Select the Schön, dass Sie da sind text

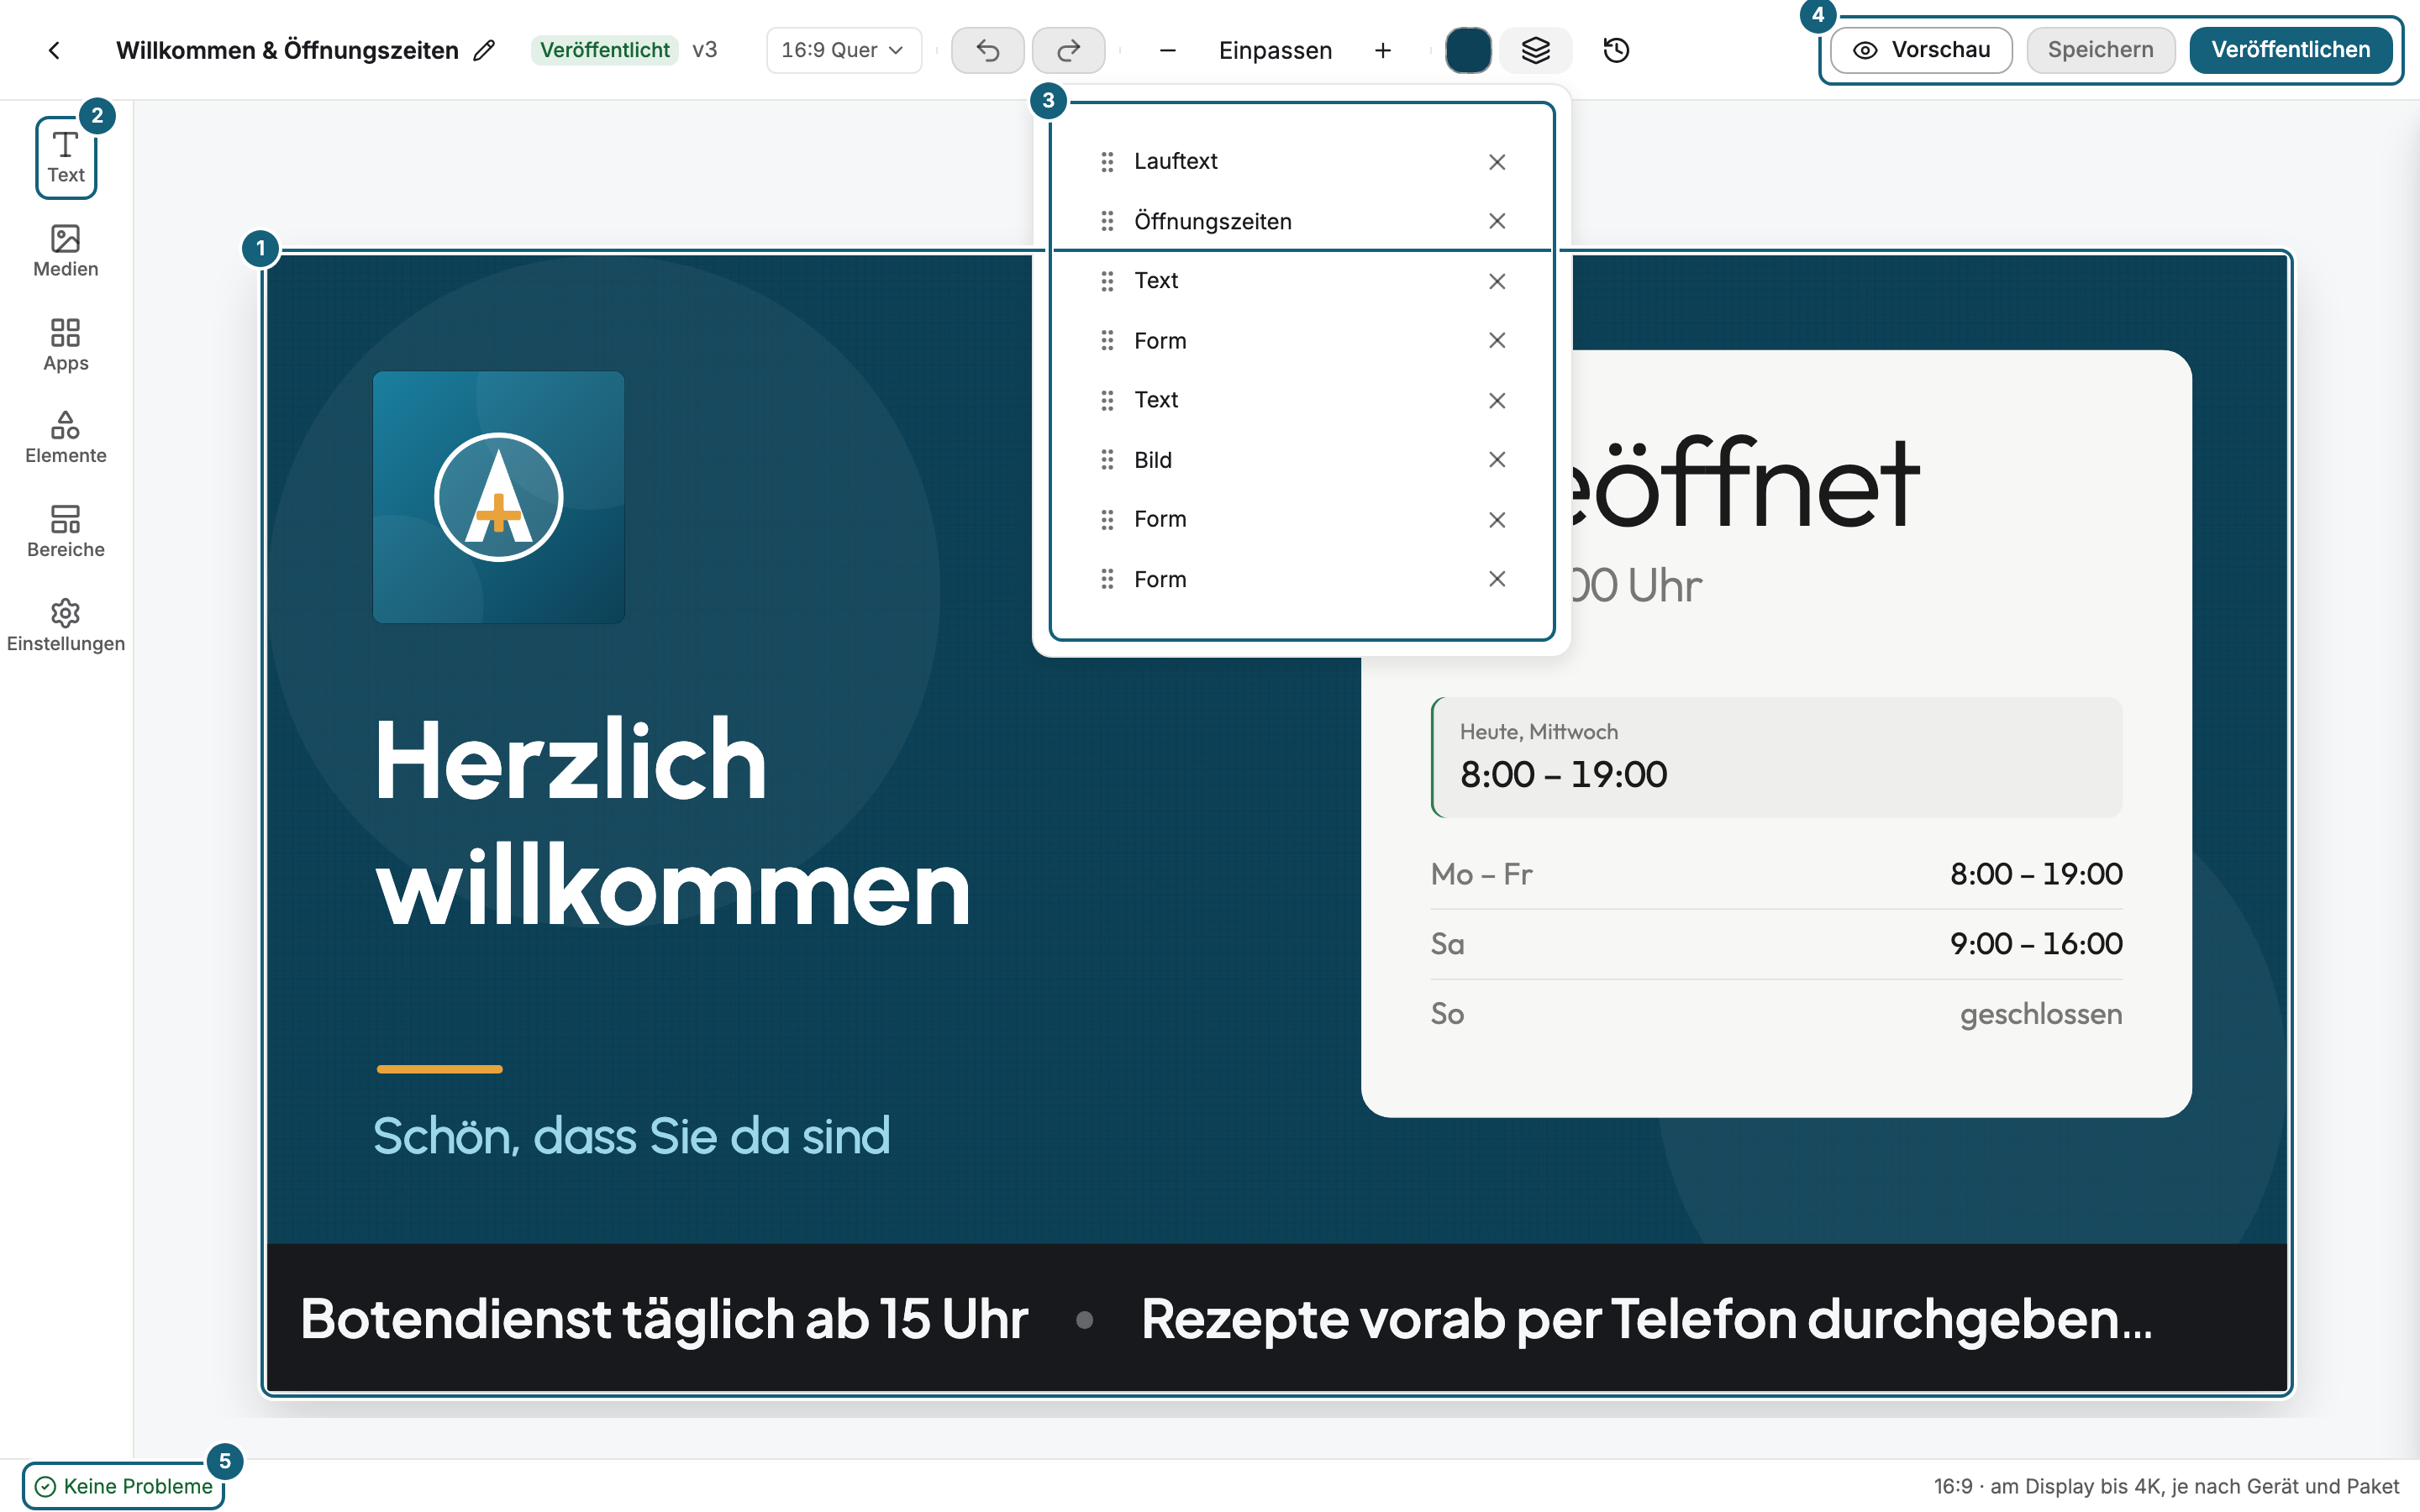(x=631, y=1136)
